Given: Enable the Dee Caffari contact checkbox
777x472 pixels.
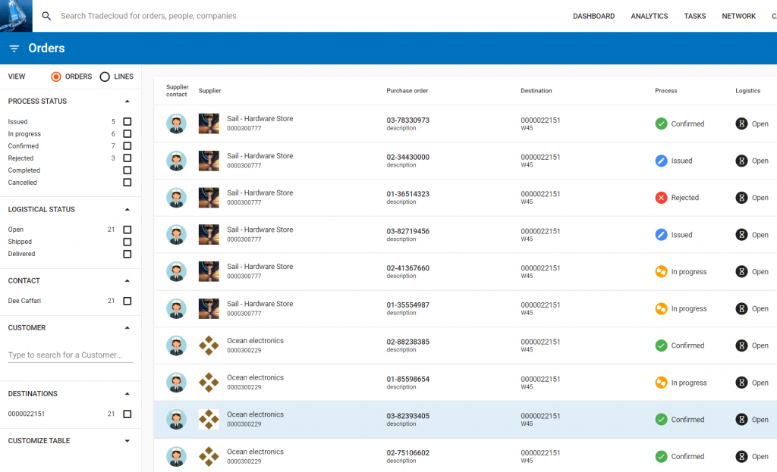Looking at the screenshot, I should pyautogui.click(x=127, y=301).
